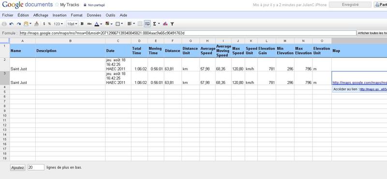Viewport: 387px width, 179px height.
Task: Select column A header
Action: tap(23, 41)
